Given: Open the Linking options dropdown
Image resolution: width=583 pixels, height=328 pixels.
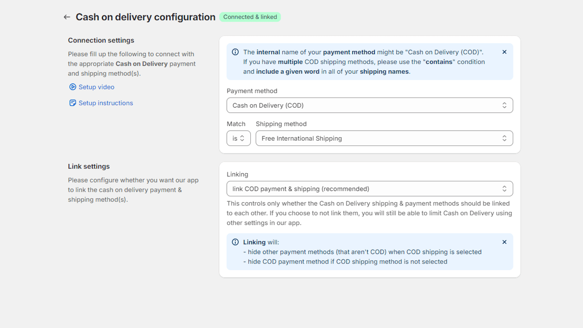Looking at the screenshot, I should click(x=364, y=189).
